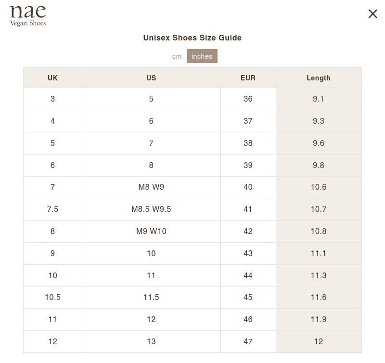Click the EUR column header
Image resolution: width=385 pixels, height=363 pixels.
coord(248,78)
